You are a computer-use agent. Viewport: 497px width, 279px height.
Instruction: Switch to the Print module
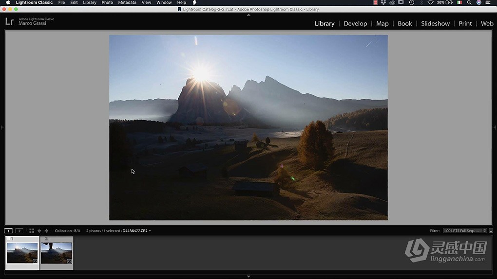point(465,24)
